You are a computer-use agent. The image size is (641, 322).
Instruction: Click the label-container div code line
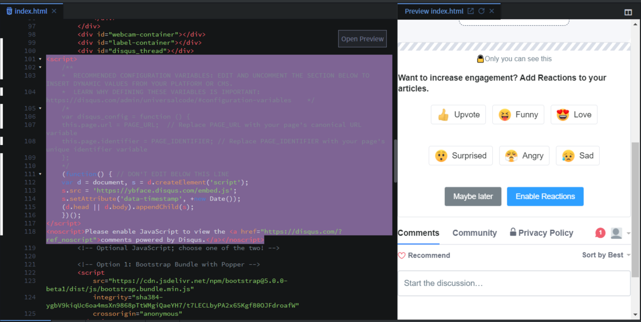click(139, 43)
